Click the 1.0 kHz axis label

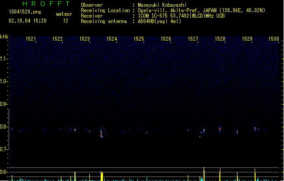(x=4, y=81)
